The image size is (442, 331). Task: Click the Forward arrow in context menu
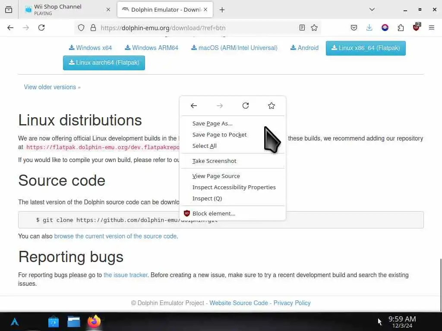click(220, 106)
